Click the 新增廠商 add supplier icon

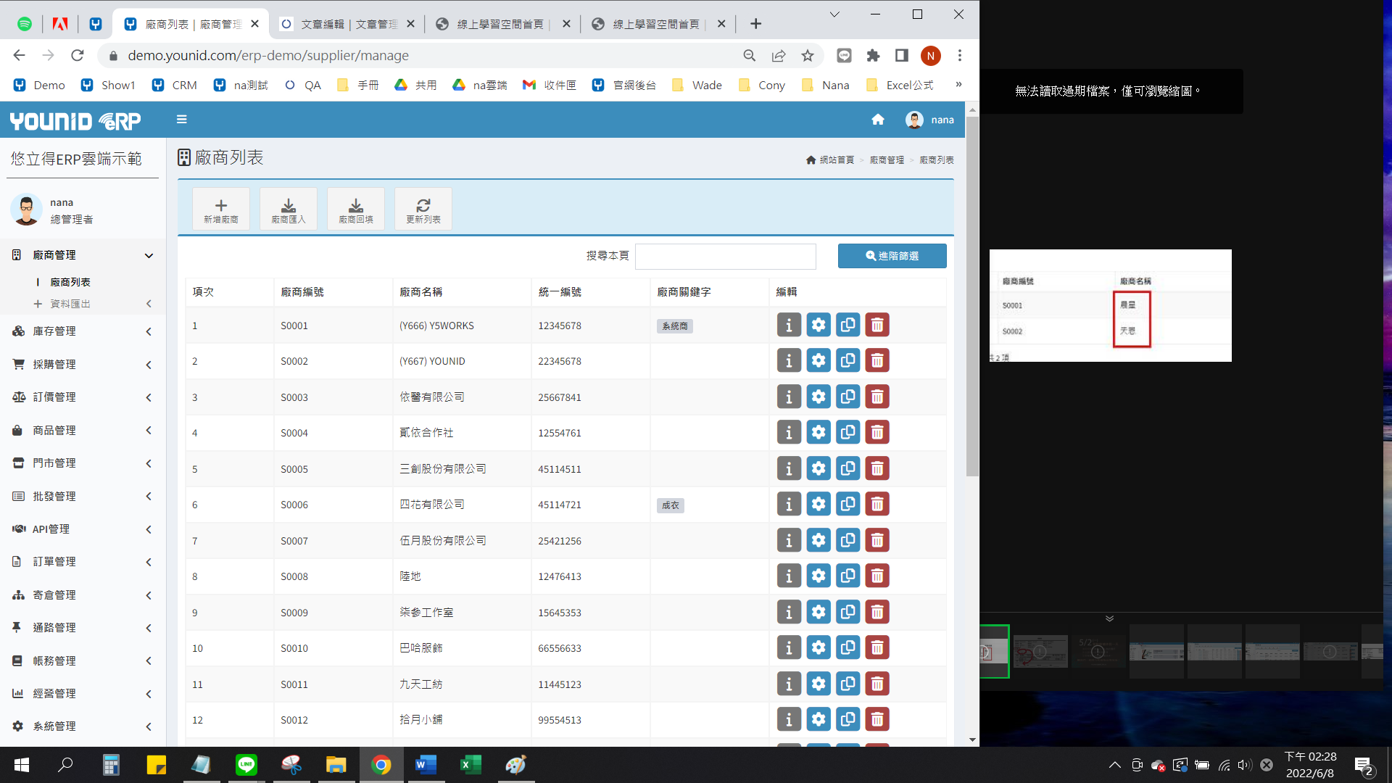pyautogui.click(x=221, y=209)
